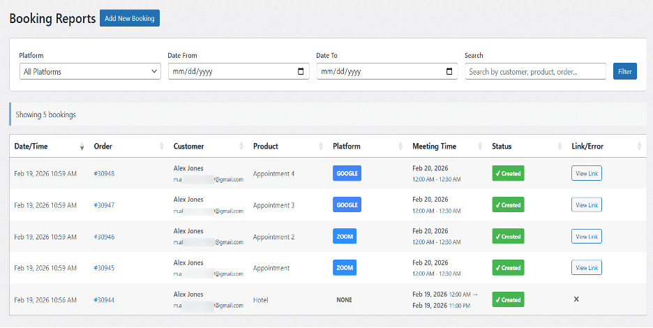
Task: Open order #30944 link
Action: [104, 299]
